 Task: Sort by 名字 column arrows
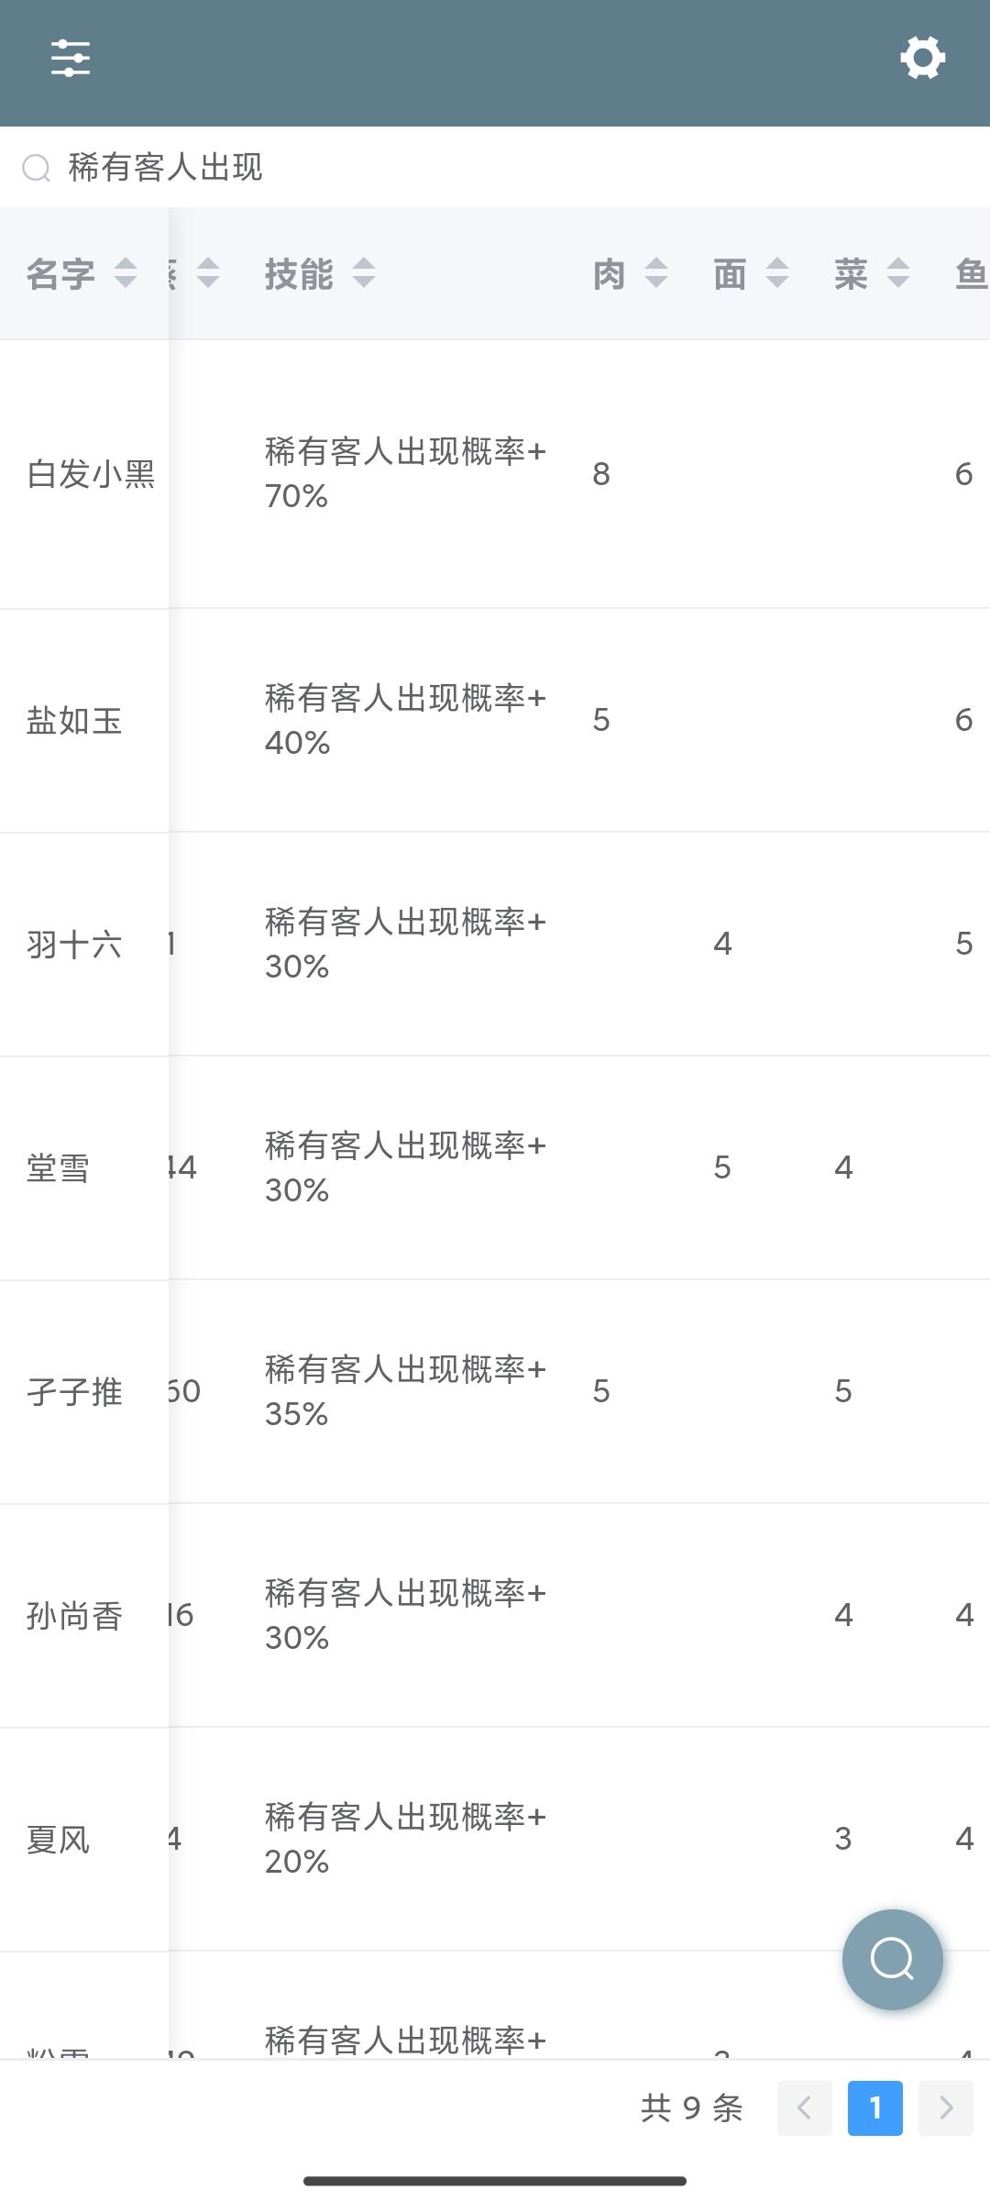(x=126, y=273)
